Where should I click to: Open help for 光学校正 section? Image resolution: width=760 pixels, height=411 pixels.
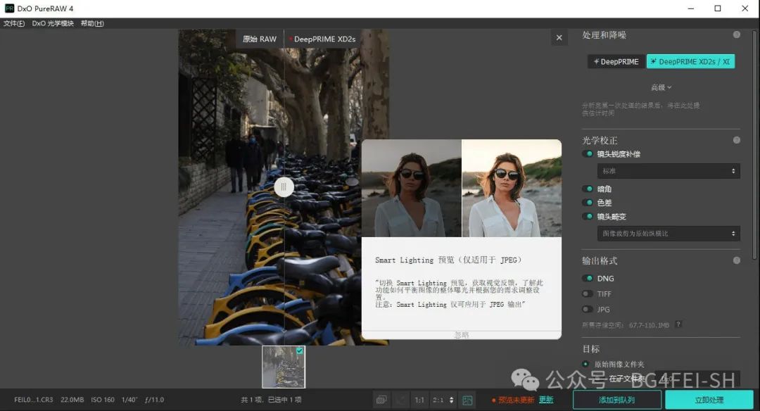point(736,140)
